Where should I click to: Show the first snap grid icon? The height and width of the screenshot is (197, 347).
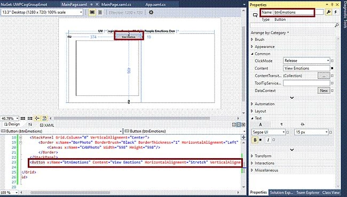click(23, 118)
